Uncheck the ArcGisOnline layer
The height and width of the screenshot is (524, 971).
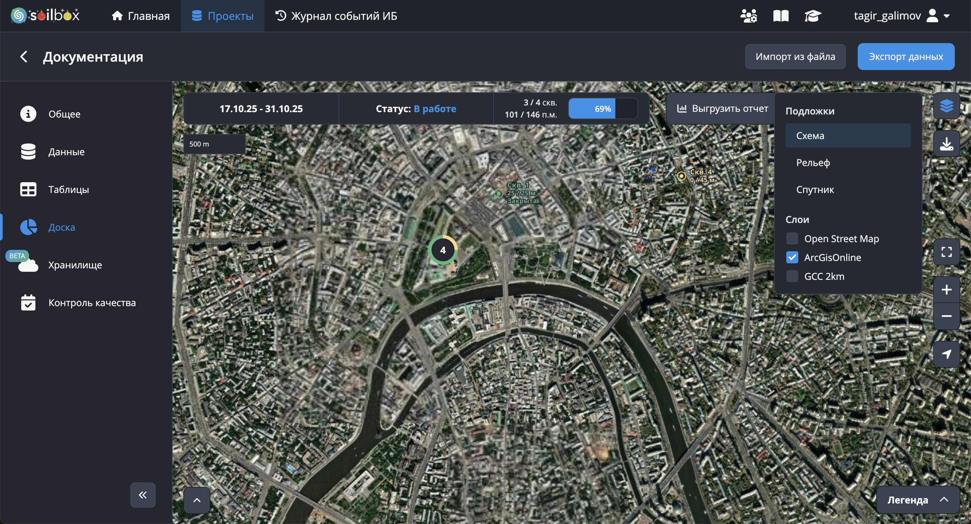[x=792, y=258]
